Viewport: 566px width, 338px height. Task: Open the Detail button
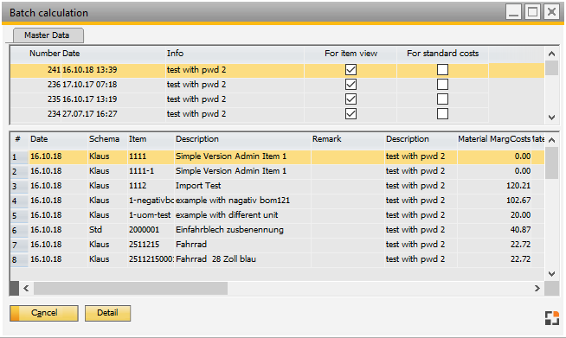[107, 313]
